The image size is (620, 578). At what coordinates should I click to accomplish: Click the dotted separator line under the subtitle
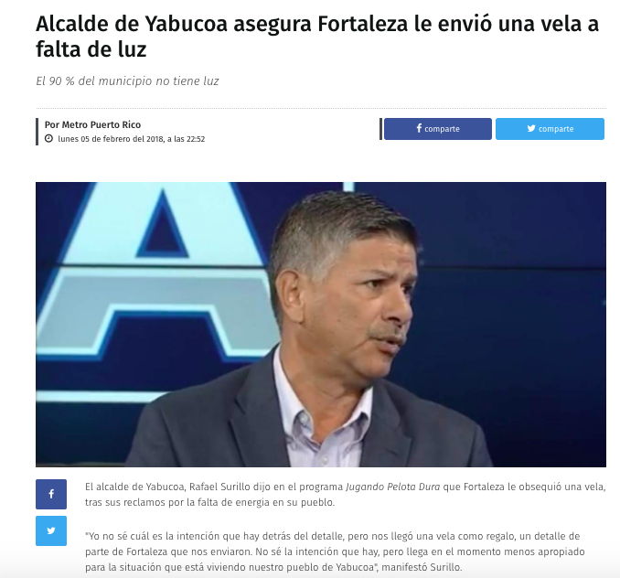pyautogui.click(x=321, y=108)
